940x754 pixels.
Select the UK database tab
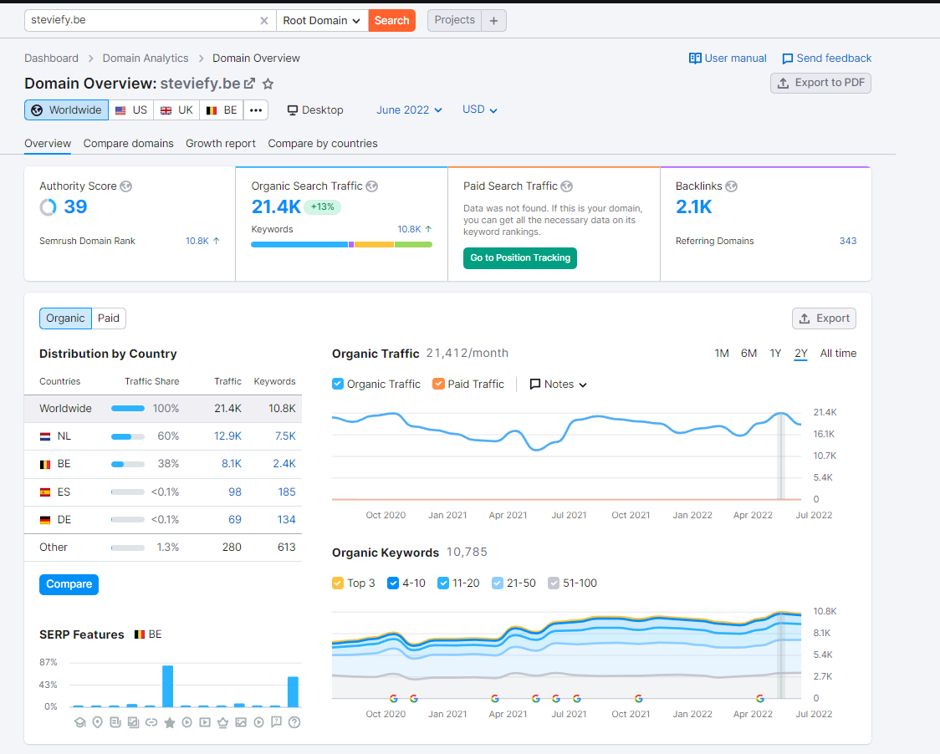pyautogui.click(x=176, y=110)
